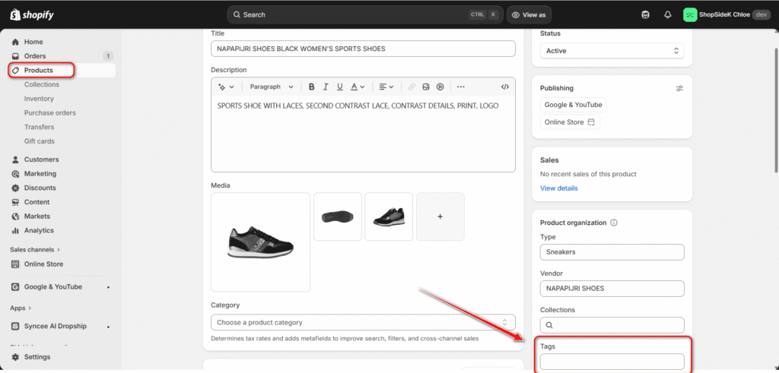
Task: Click the insert video icon
Action: click(440, 87)
